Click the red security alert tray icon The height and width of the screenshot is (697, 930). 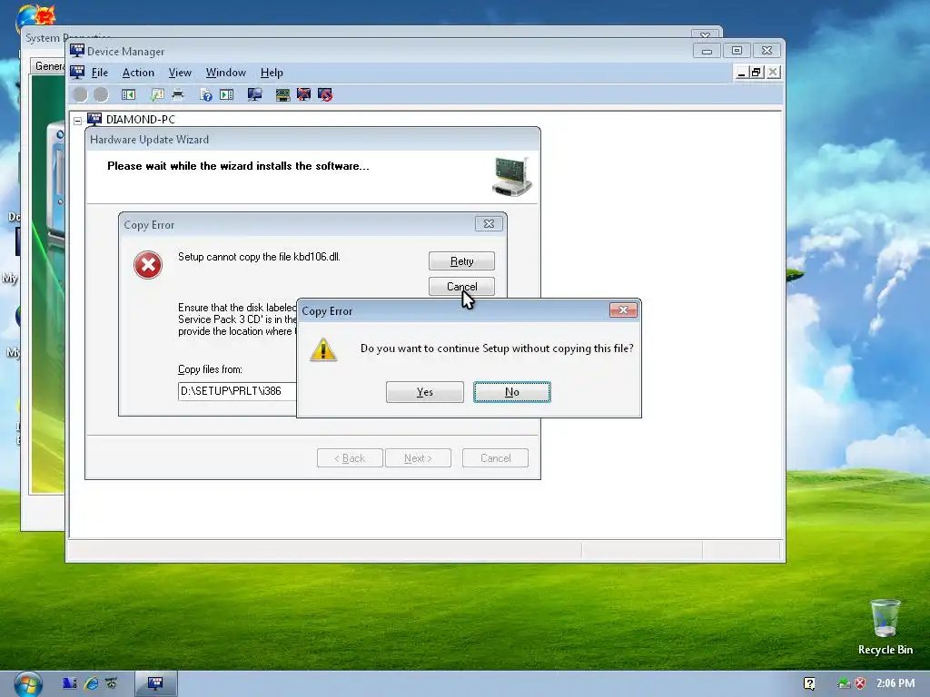tap(860, 683)
